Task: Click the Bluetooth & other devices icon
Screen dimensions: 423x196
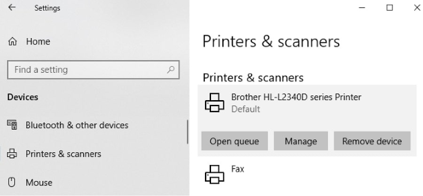Action: point(12,125)
